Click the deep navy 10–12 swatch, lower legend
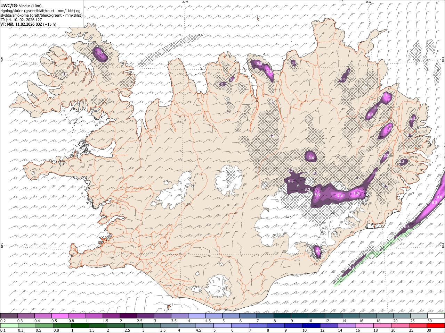Image resolution: width=445 pixels, height=333 pixels. pos(311,325)
